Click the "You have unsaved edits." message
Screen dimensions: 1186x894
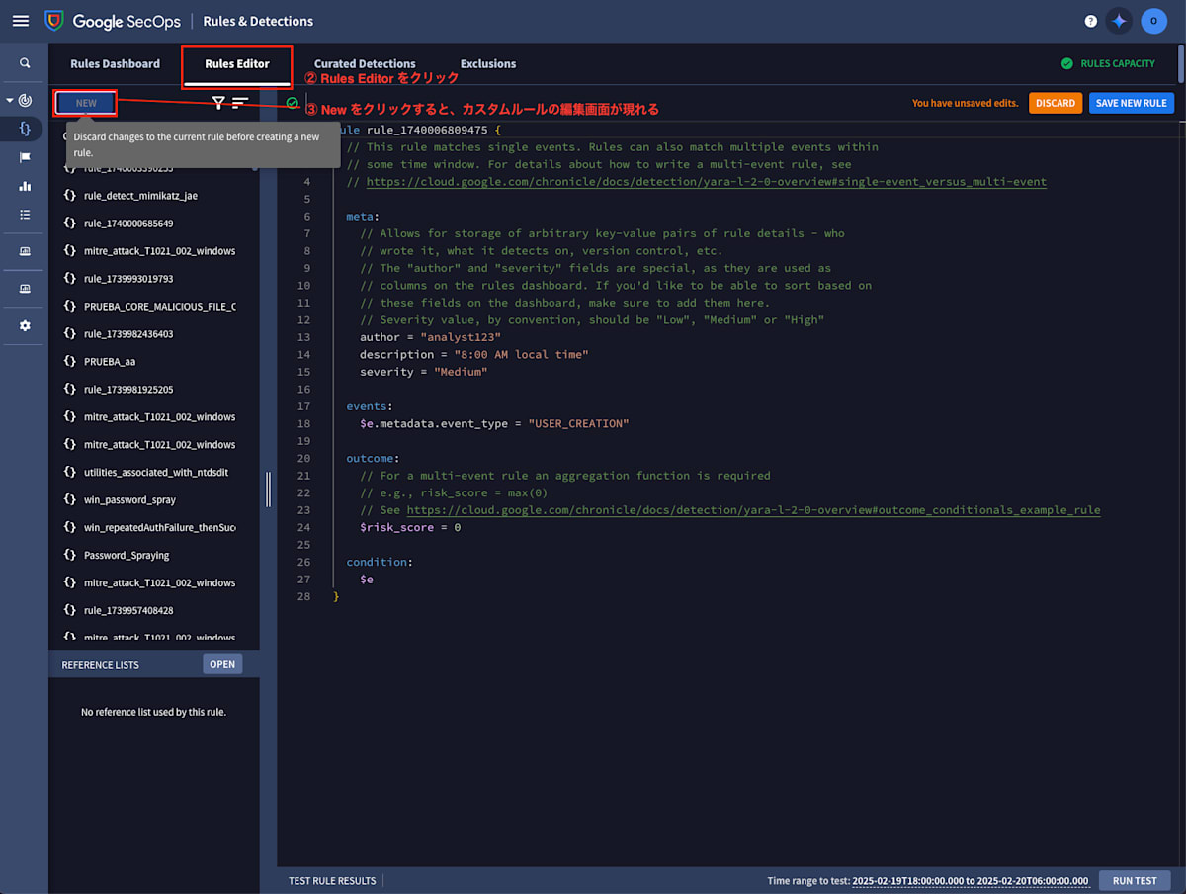click(965, 103)
